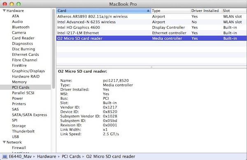Select Power in the sidebar
Viewport: 247px width, 160px height.
17,98
